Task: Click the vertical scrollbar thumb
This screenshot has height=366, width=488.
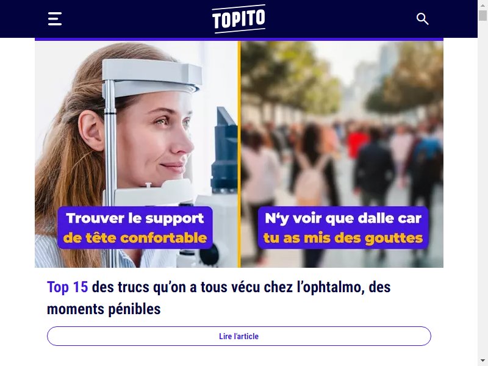Action: pyautogui.click(x=483, y=16)
